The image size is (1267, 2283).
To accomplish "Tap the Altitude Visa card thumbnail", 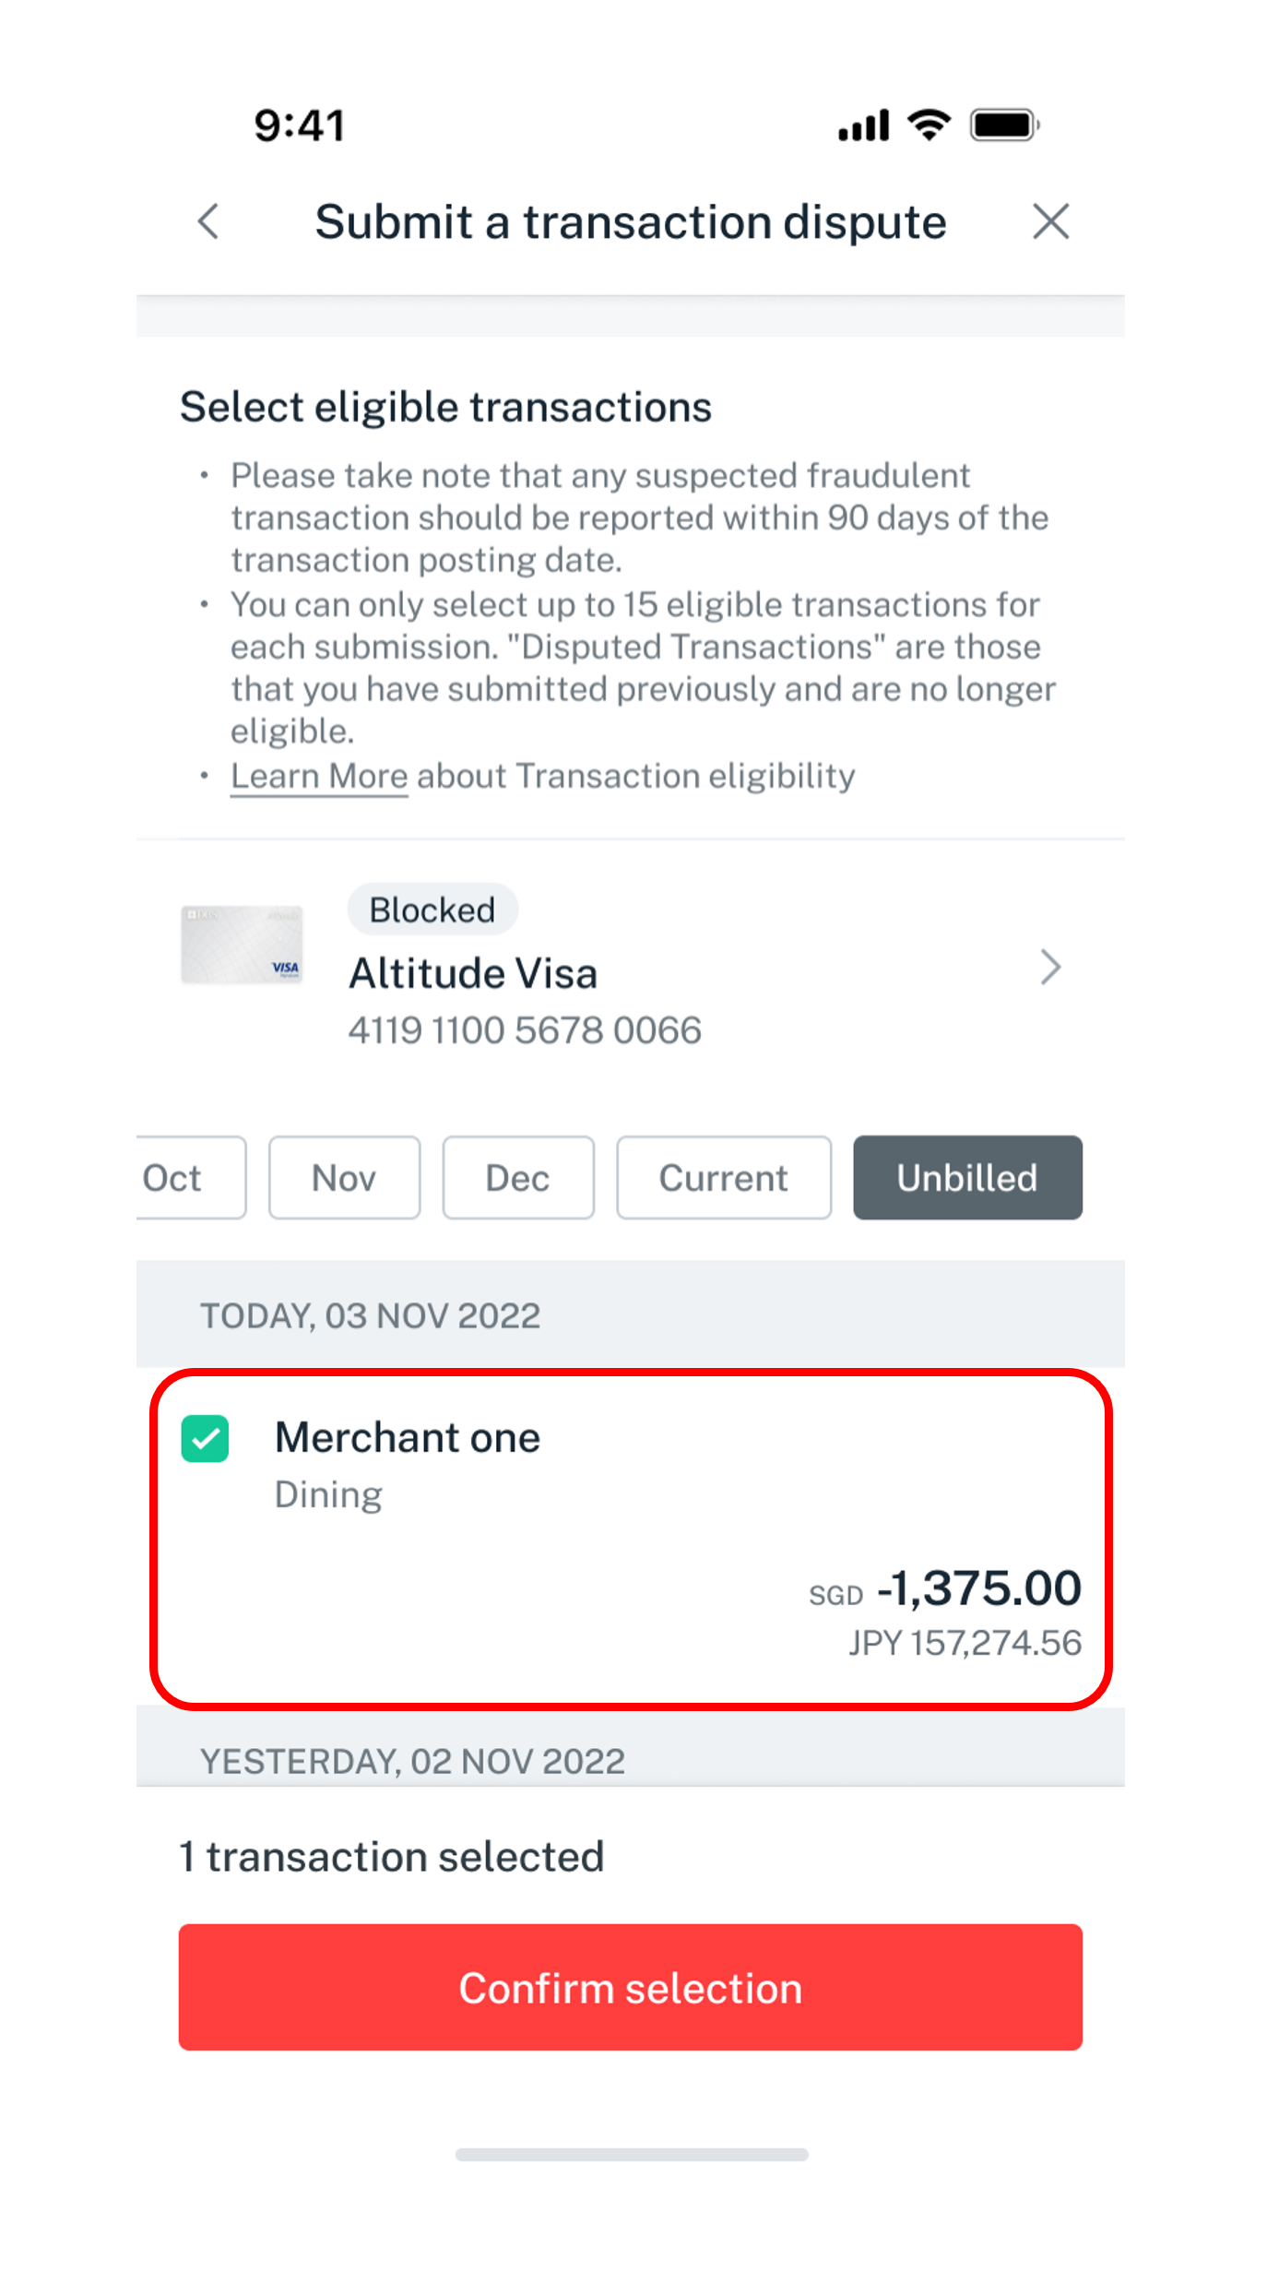I will click(x=242, y=944).
